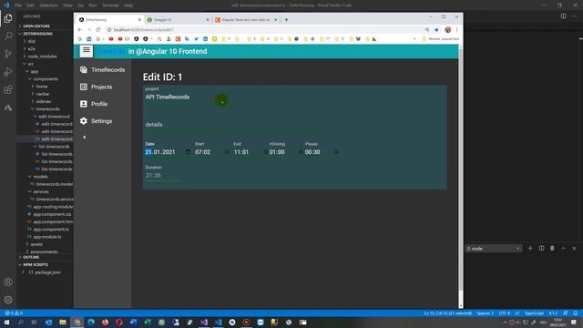Click the Driving time field 01:00
The width and height of the screenshot is (583, 328).
tap(277, 152)
